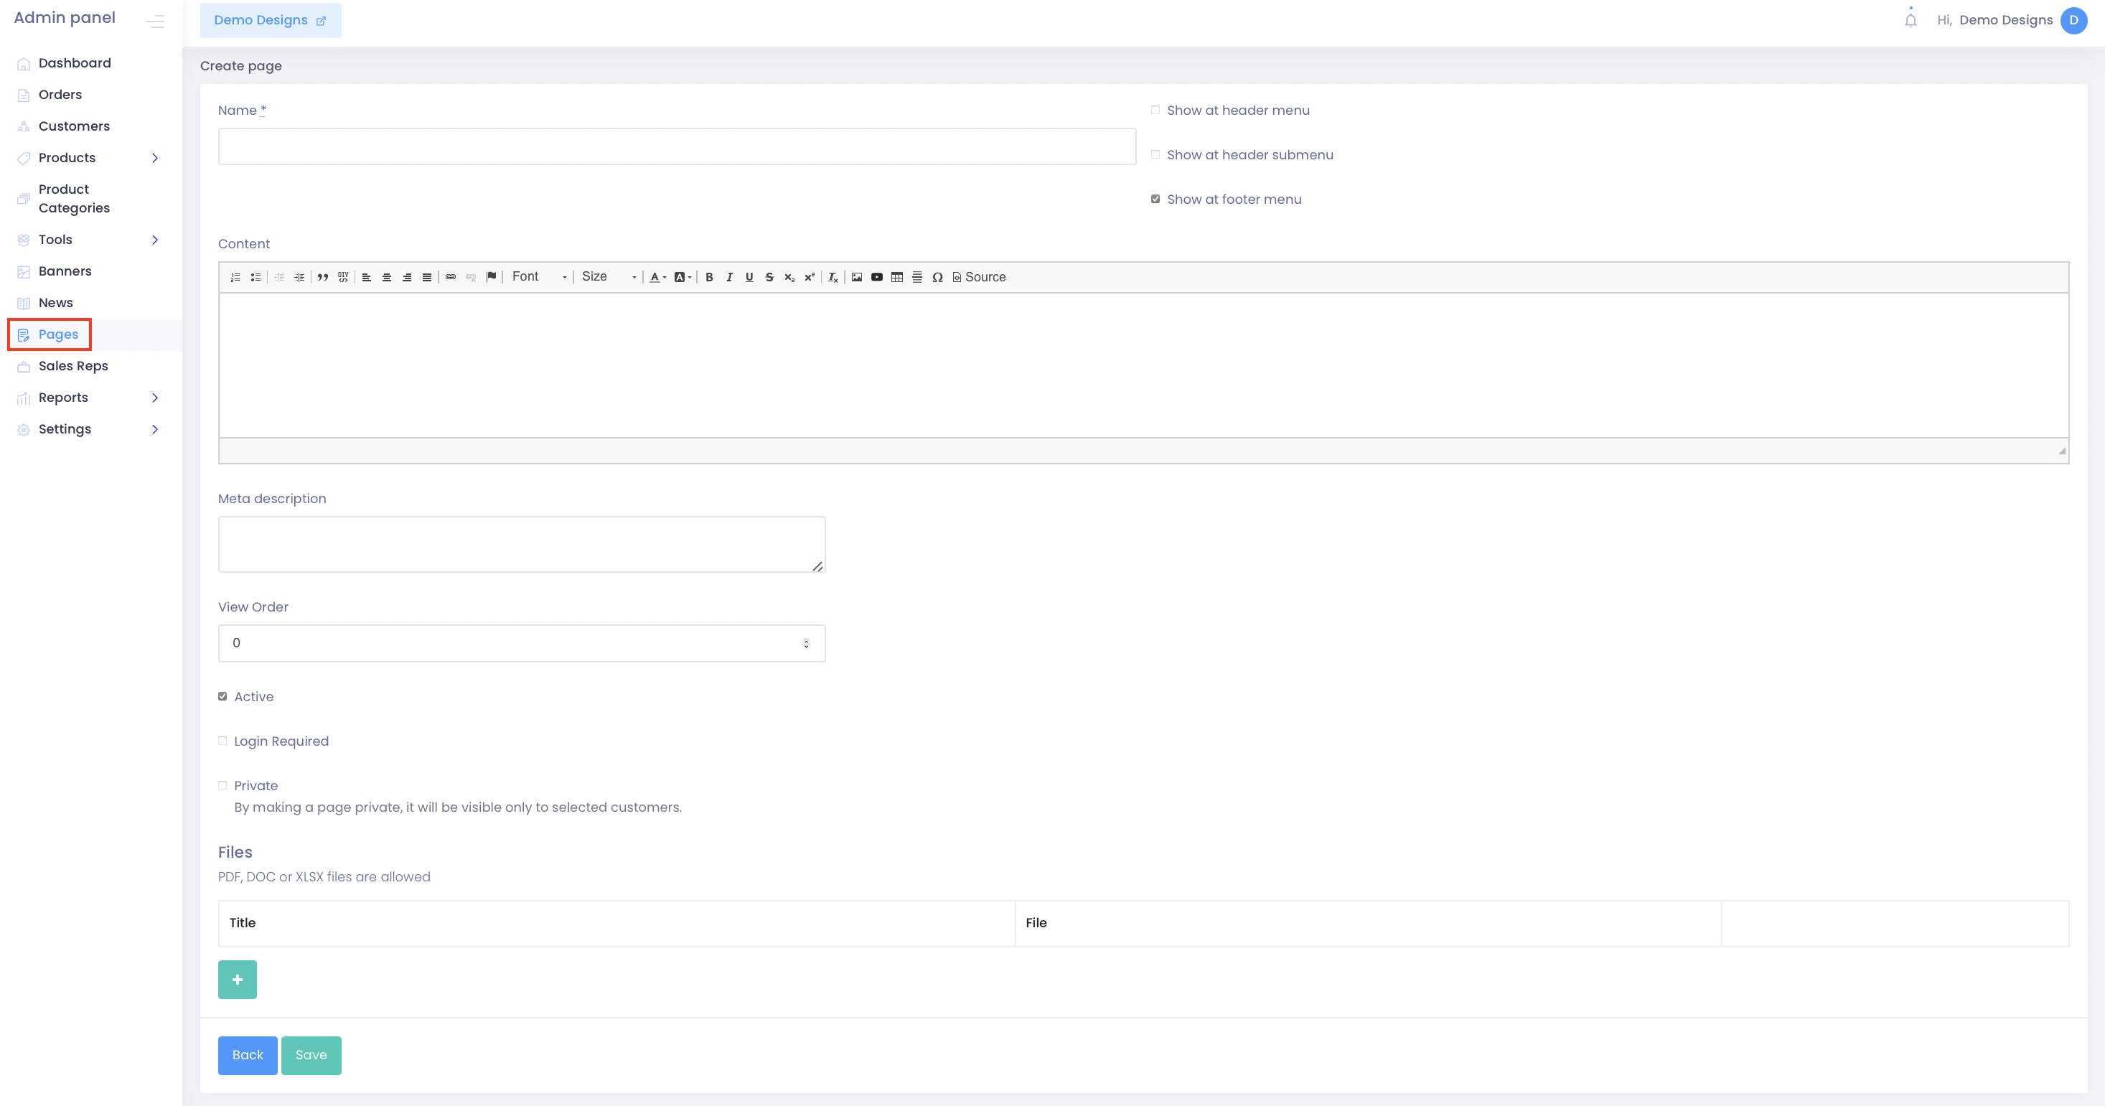Go to Banners in sidebar

[x=65, y=271]
